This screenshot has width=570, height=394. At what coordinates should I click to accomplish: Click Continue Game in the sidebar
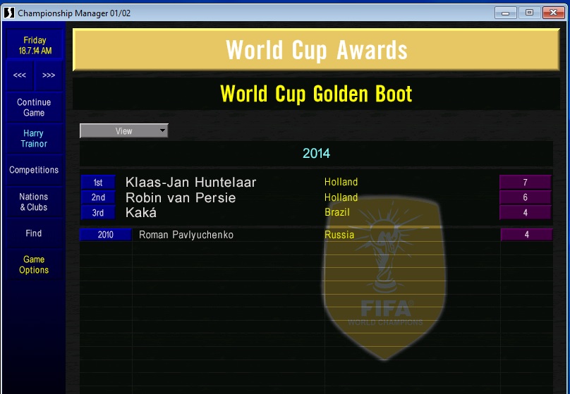(x=34, y=108)
